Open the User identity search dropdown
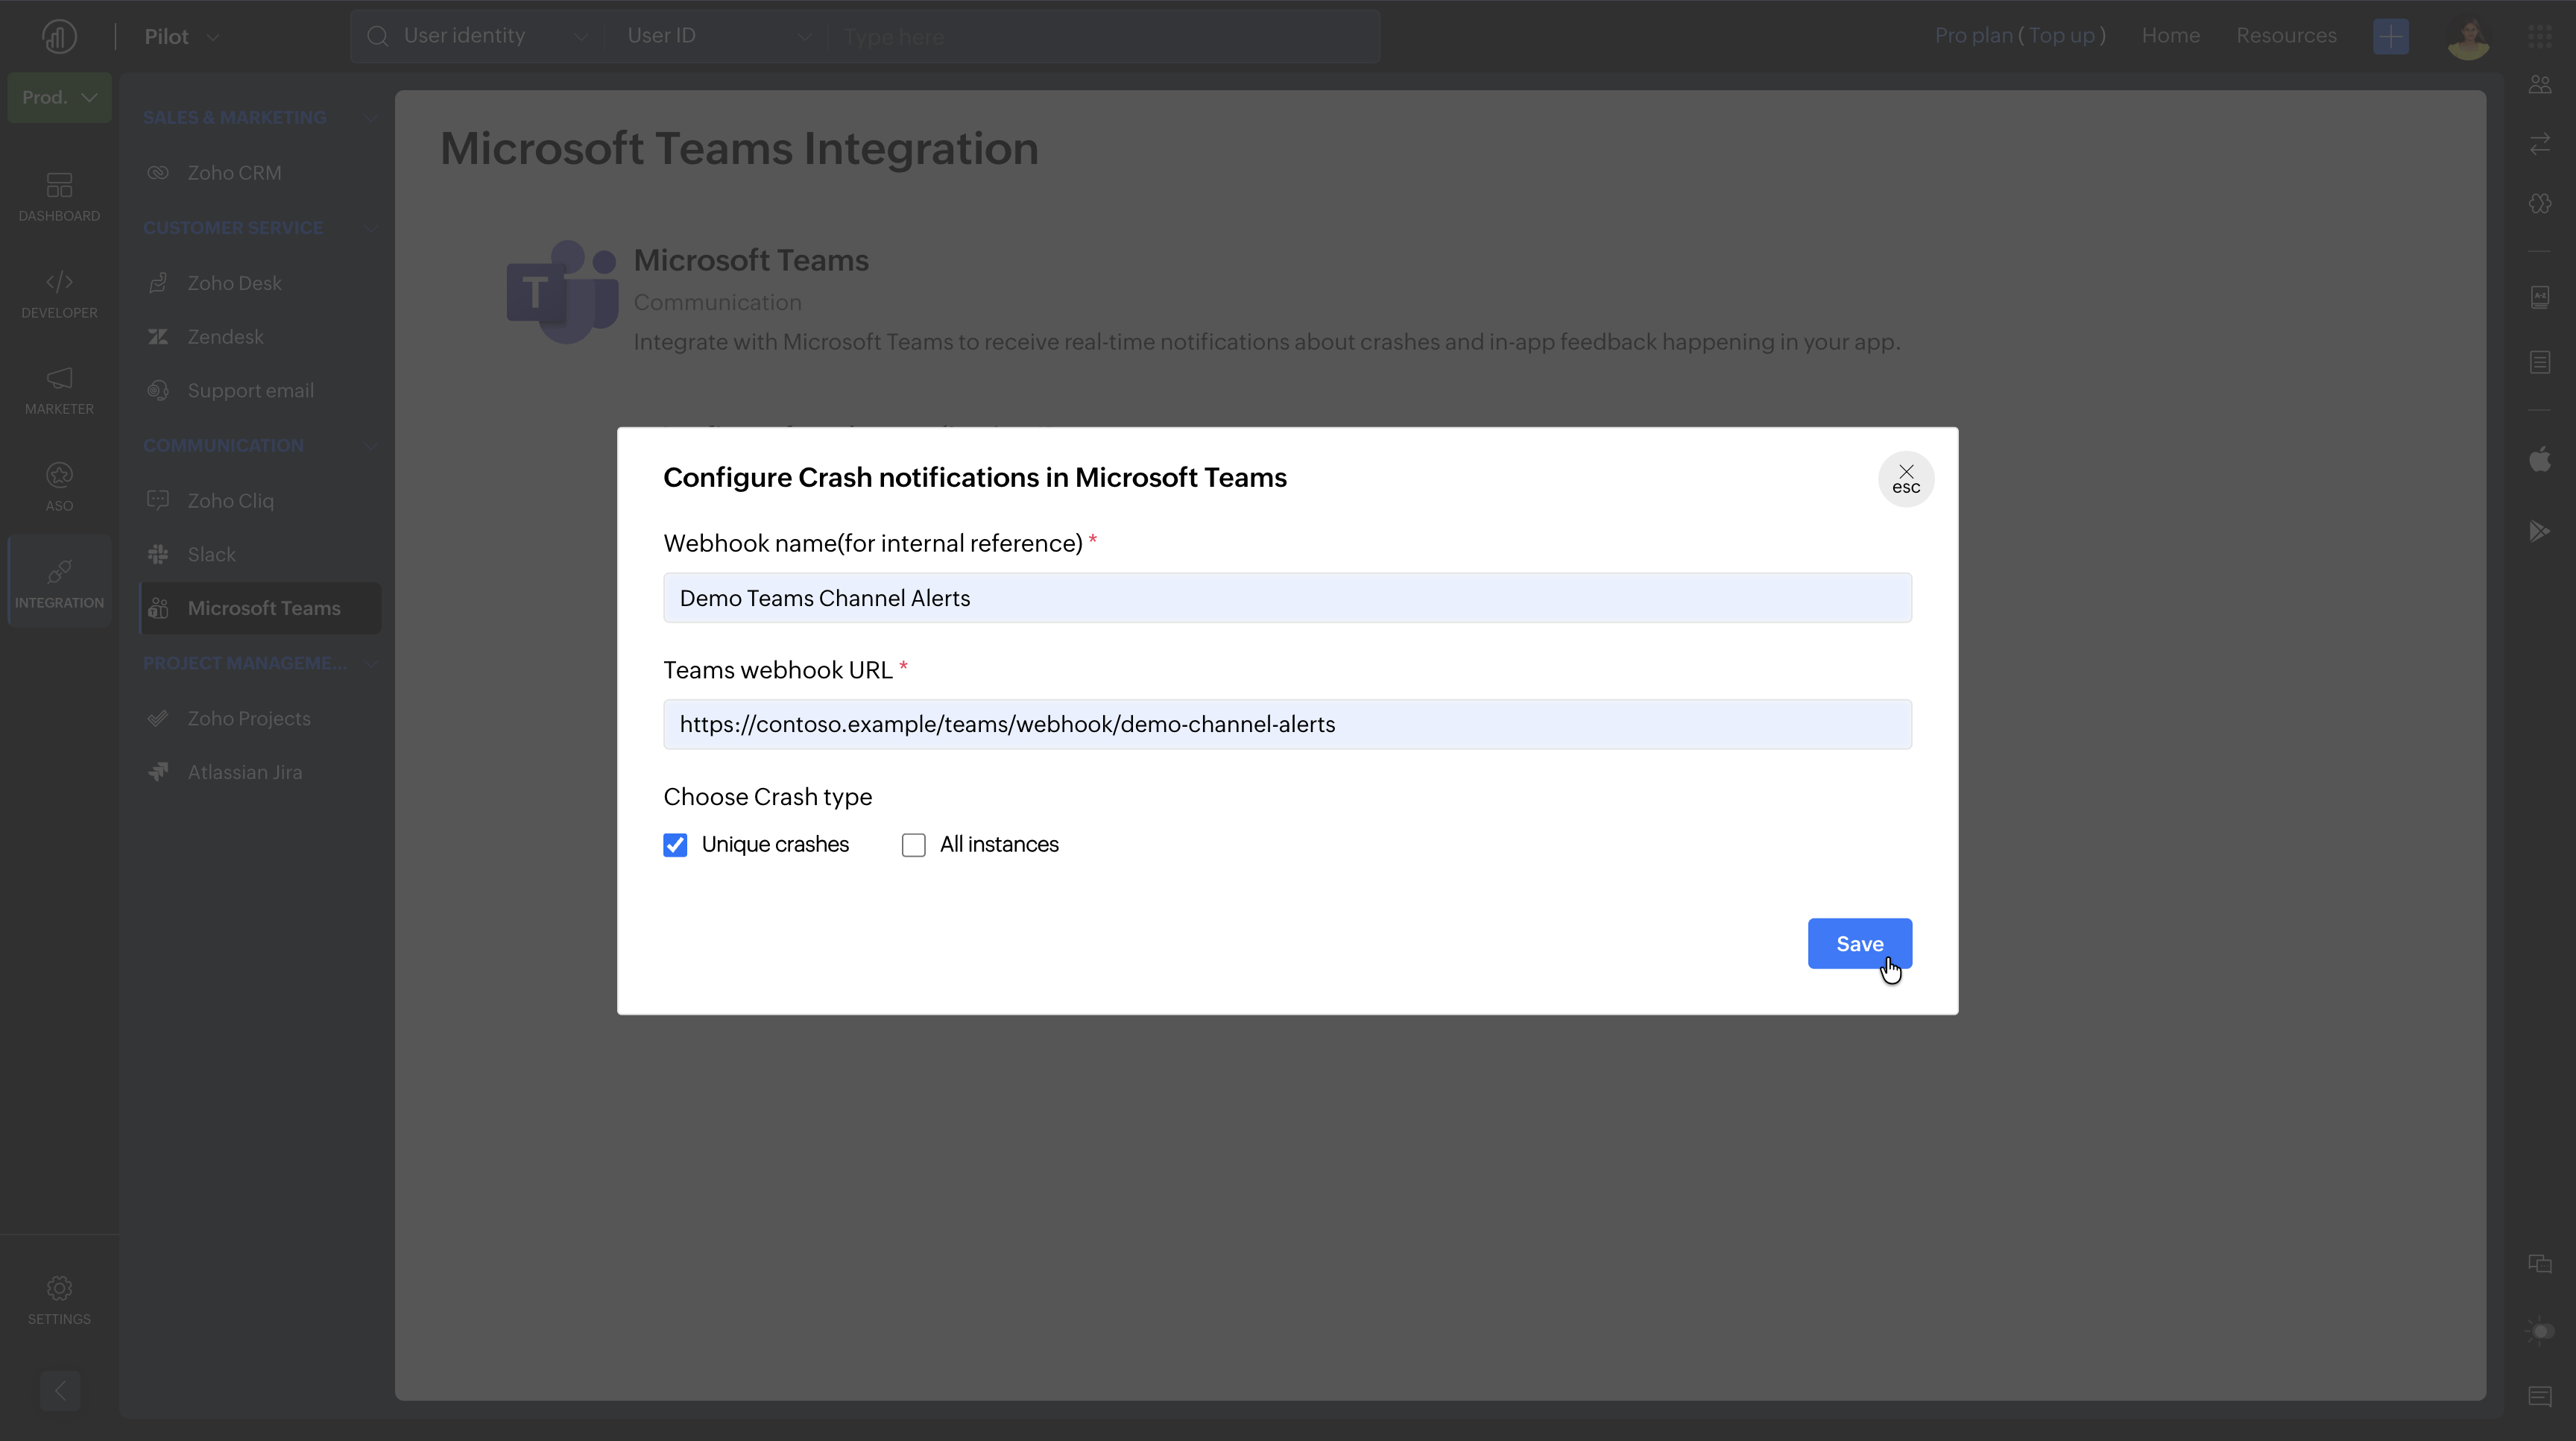The image size is (2576, 1441). point(478,36)
